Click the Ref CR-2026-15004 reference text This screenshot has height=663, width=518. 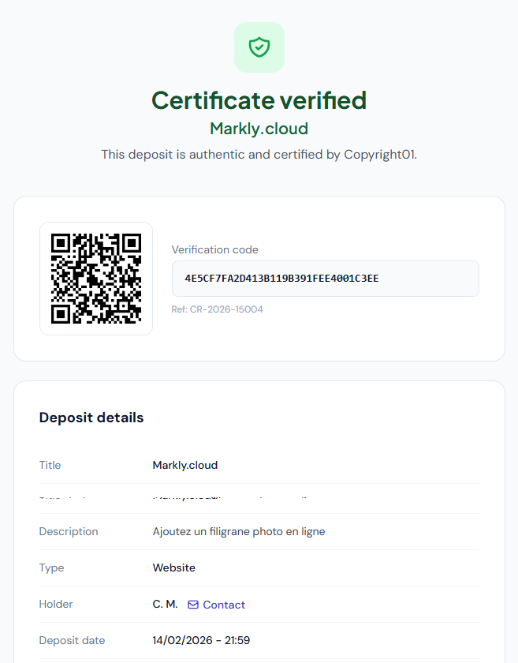tap(217, 309)
